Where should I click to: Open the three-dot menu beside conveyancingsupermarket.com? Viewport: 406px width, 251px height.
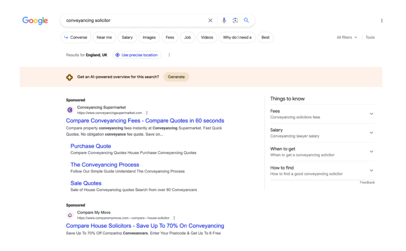pos(147,113)
